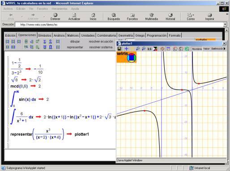Open the IE Historial button
The image size is (230, 171).
[x=170, y=17]
